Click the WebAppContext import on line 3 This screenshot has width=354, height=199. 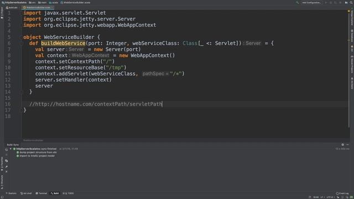[137, 25]
